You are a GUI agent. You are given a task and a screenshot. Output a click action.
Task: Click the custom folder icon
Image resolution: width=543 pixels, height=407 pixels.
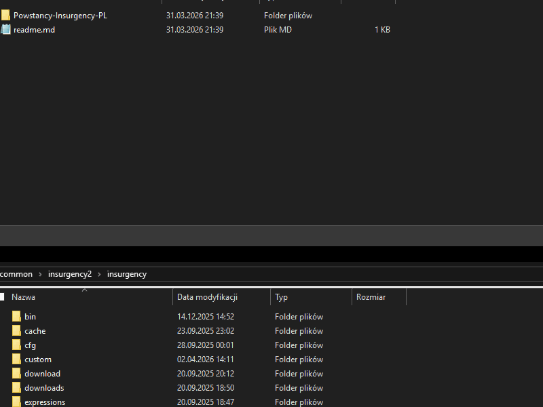coord(16,360)
